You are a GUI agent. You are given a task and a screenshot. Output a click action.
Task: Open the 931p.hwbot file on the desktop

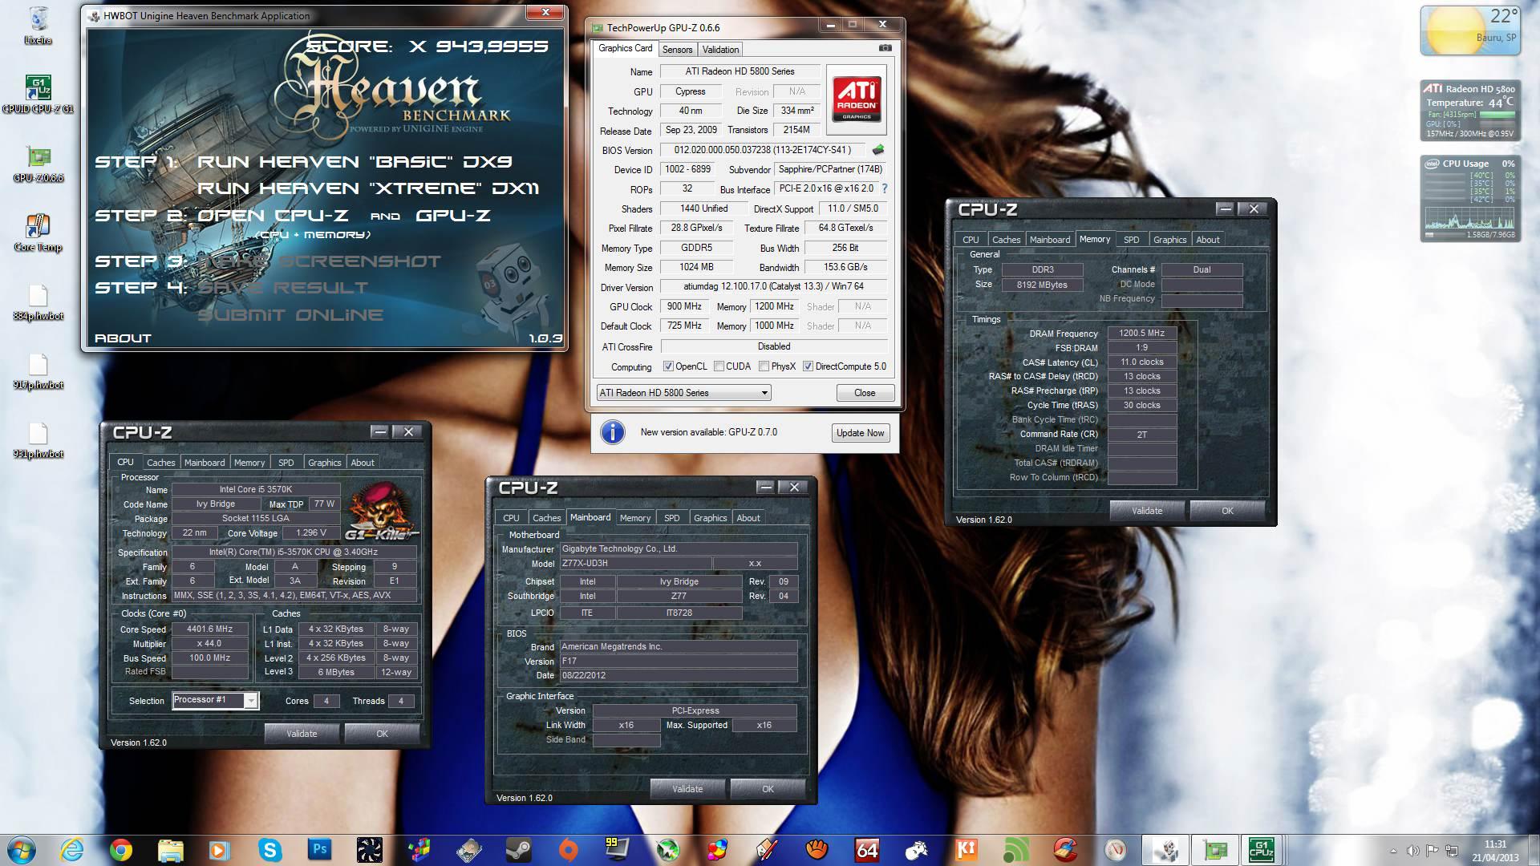(x=38, y=440)
